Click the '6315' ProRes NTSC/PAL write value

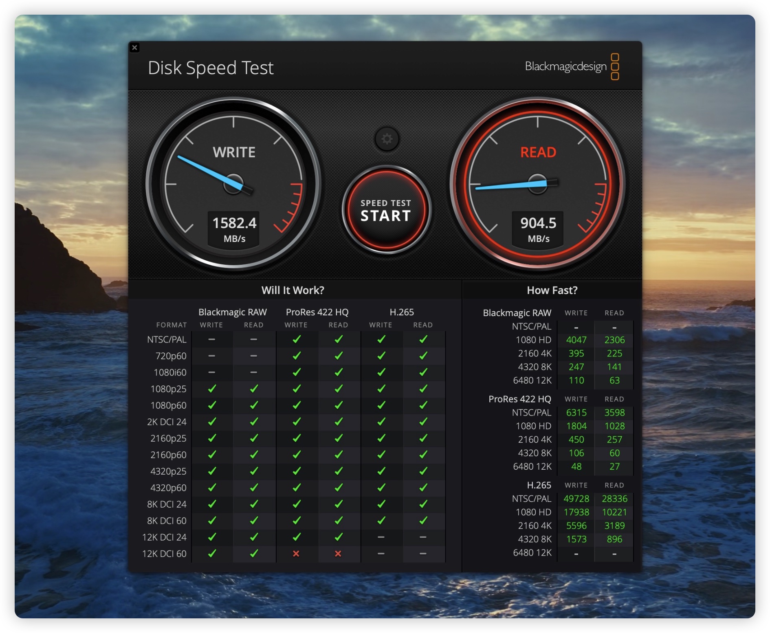point(576,412)
